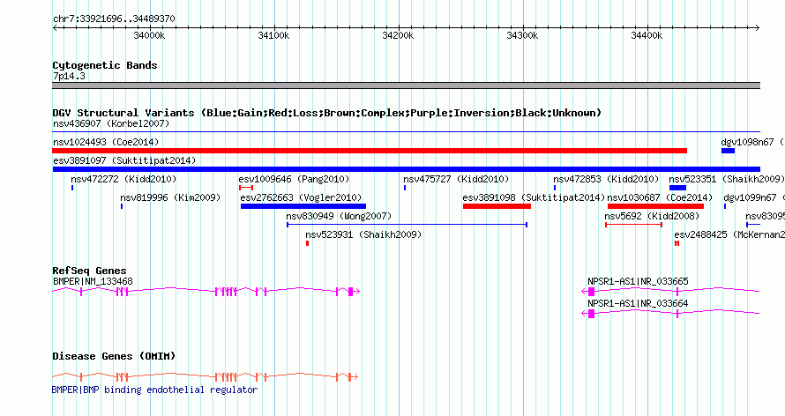Click the right arrow of the ruler

758,28
